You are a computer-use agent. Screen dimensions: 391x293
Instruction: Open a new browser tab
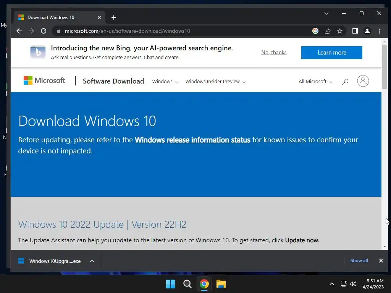point(114,18)
